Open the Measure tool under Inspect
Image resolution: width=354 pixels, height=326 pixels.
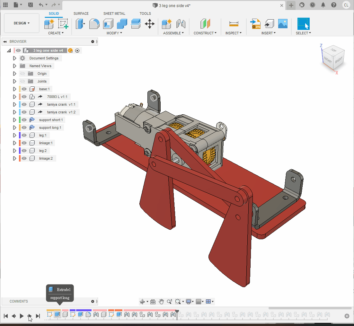pyautogui.click(x=234, y=24)
